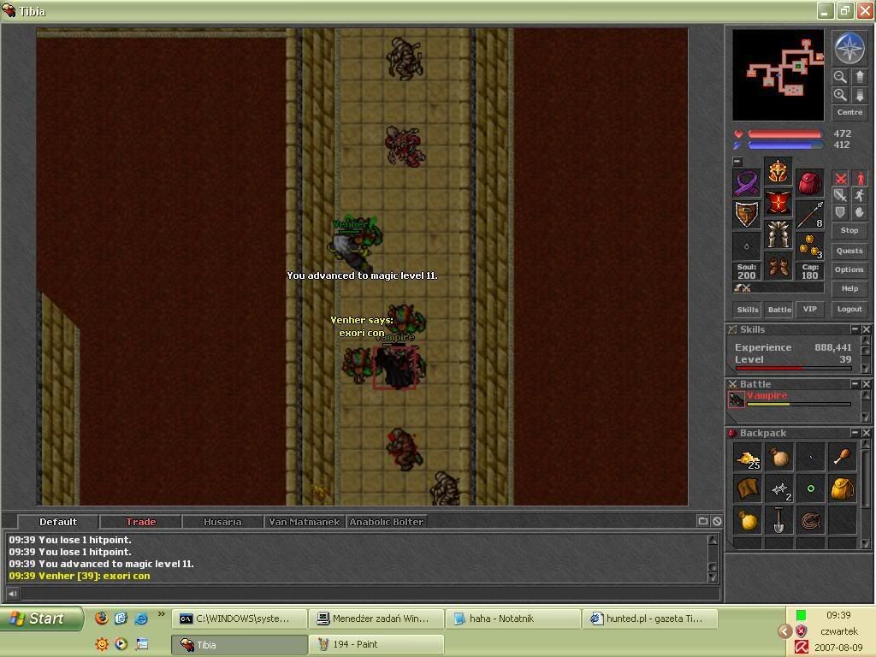Open the Anabolic Bolter chat tab
876x657 pixels.
[387, 522]
